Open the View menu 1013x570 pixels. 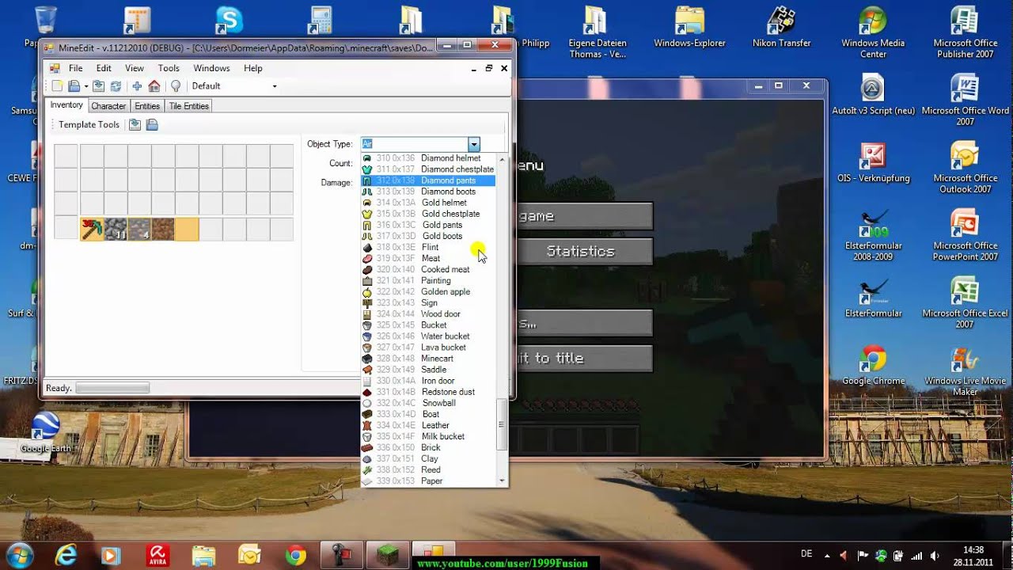click(x=135, y=68)
